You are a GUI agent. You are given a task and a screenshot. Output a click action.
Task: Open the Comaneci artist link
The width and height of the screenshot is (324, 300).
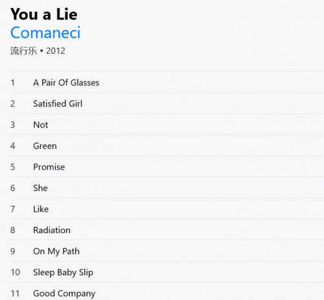(x=45, y=32)
